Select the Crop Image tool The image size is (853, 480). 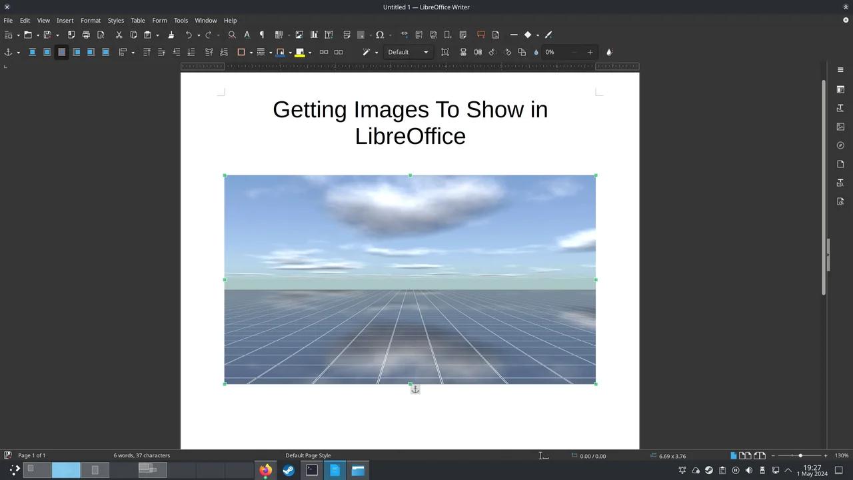[445, 52]
